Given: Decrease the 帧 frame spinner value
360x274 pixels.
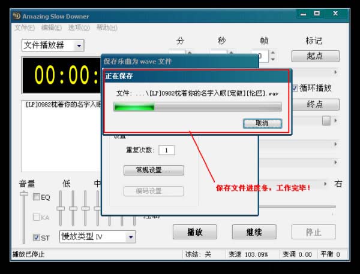Looking at the screenshot, I should coord(272,59).
